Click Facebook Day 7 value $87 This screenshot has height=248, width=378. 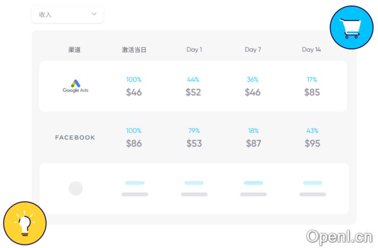click(x=253, y=144)
